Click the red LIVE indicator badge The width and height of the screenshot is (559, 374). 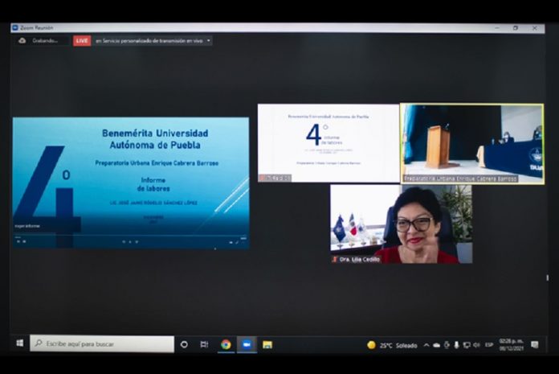tap(82, 40)
